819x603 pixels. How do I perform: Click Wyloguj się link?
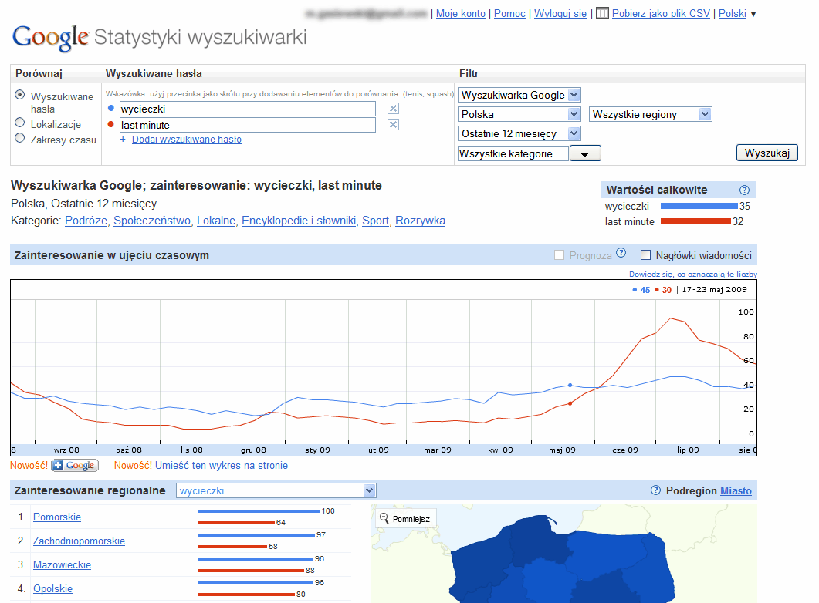(x=560, y=14)
